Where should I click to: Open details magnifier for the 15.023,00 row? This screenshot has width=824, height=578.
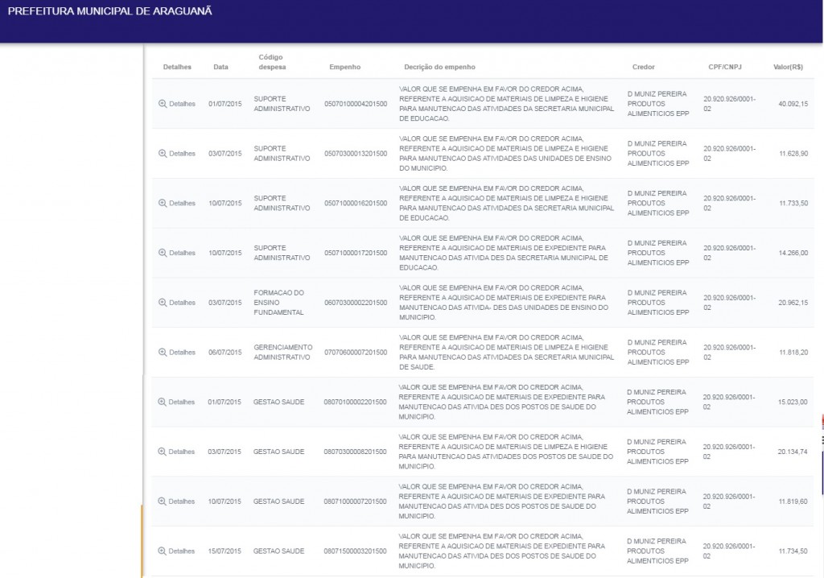[x=162, y=402]
